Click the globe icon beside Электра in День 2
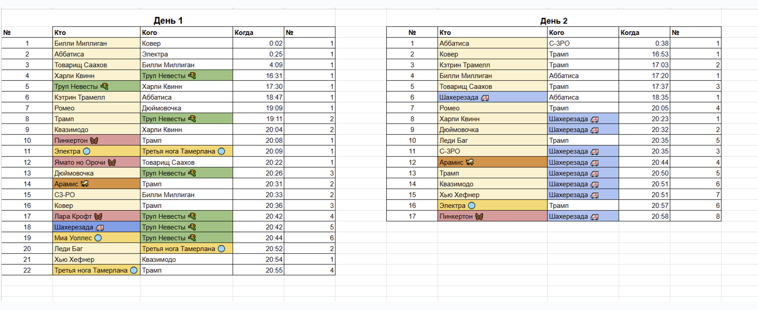 472,205
